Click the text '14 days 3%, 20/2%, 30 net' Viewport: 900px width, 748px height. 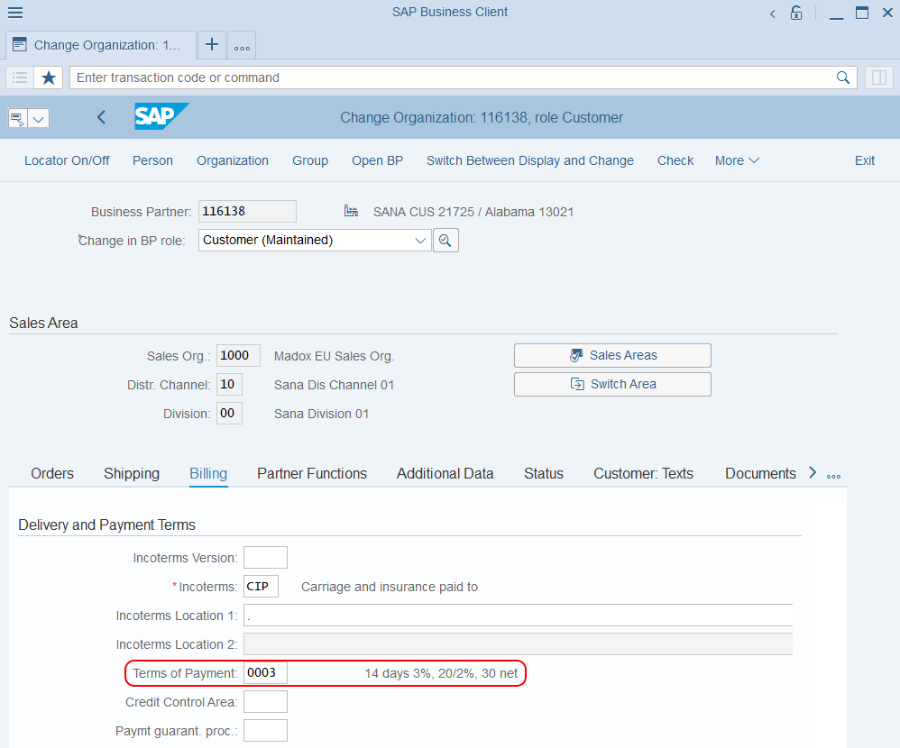[441, 673]
